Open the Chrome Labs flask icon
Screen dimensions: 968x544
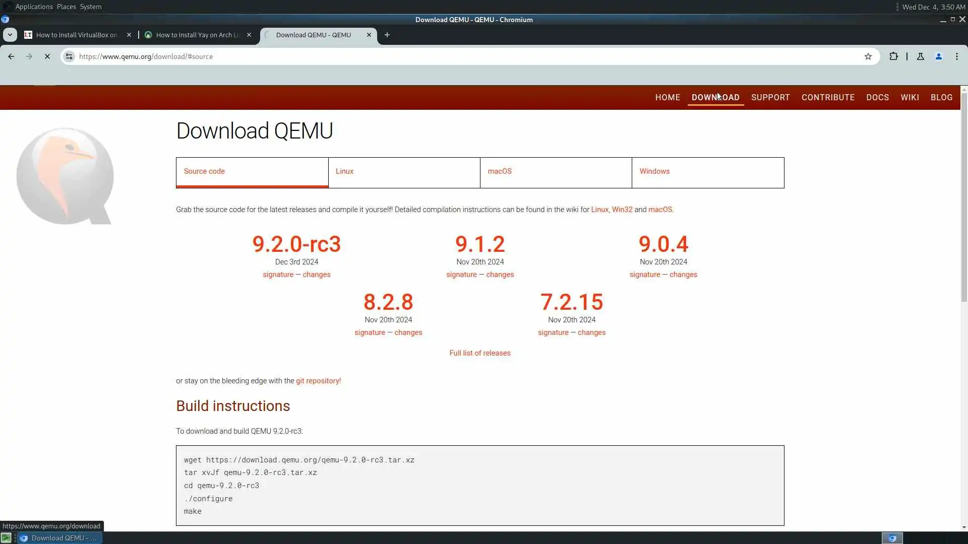click(920, 56)
